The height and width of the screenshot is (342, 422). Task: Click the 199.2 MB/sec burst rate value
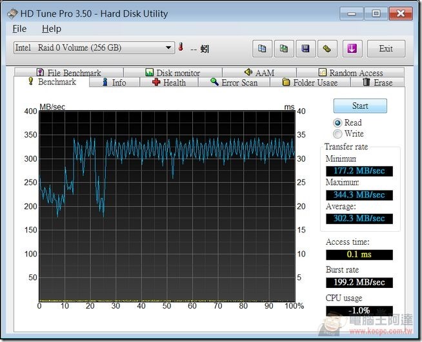(x=359, y=282)
